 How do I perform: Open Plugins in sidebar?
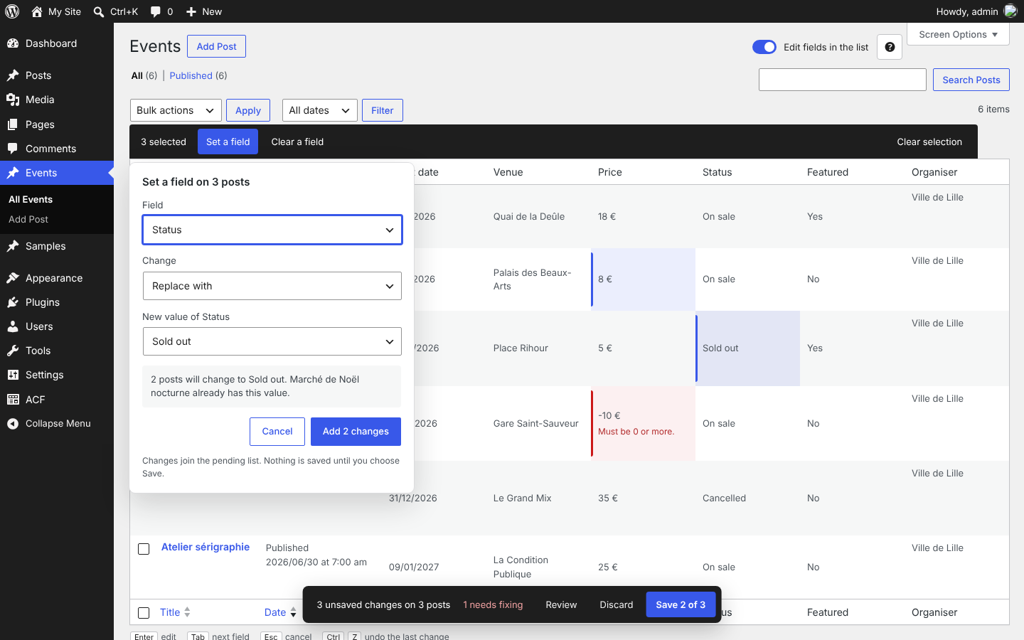(x=57, y=302)
